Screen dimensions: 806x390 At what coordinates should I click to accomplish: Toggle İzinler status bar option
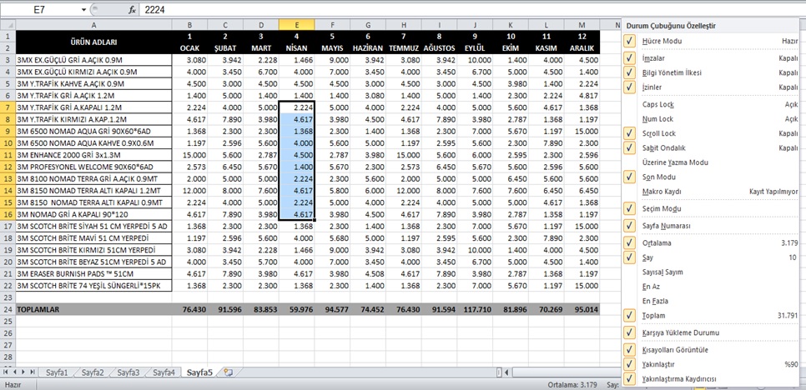tap(712, 87)
